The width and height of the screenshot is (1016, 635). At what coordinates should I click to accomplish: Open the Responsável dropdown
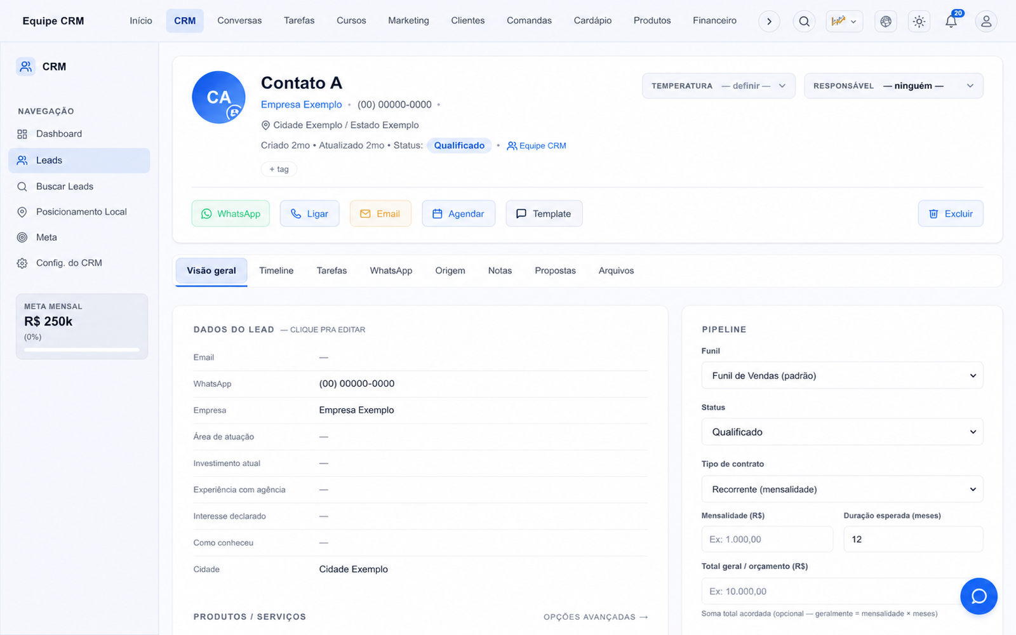click(894, 86)
